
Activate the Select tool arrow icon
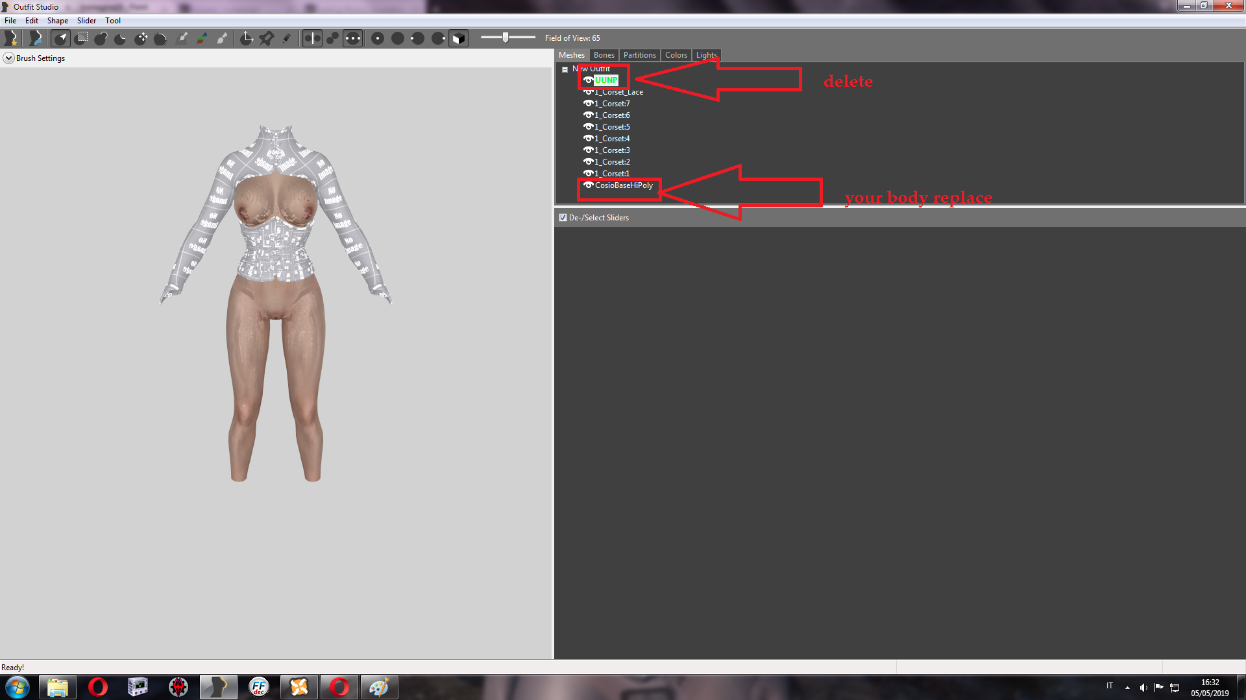61,38
